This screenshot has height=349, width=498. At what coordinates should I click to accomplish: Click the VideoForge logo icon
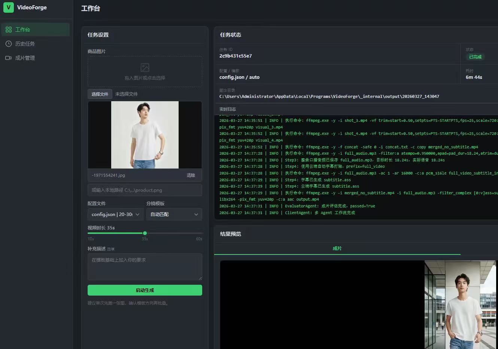(8, 7)
